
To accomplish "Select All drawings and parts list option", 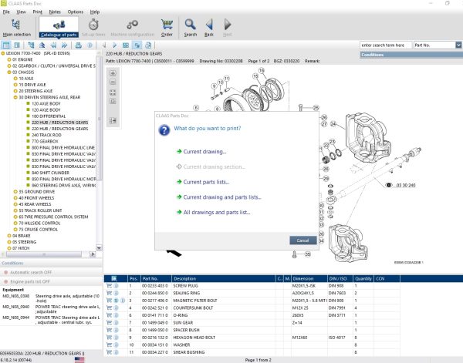I will tap(217, 212).
